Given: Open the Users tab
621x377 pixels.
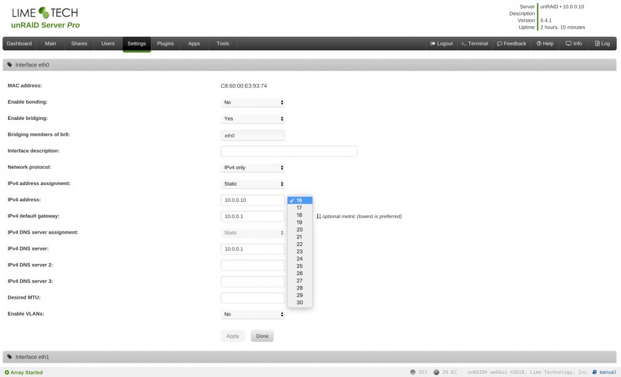Looking at the screenshot, I should tap(107, 43).
